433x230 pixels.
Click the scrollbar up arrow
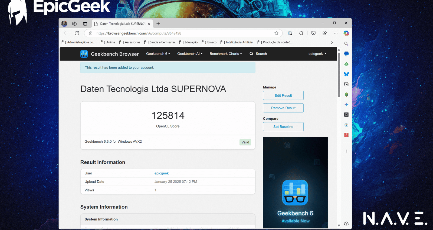pyautogui.click(x=339, y=50)
